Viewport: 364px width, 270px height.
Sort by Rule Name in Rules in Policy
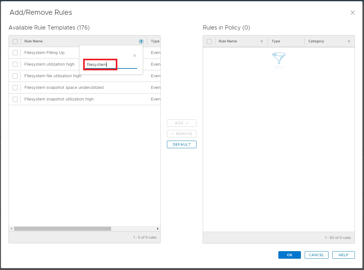pyautogui.click(x=228, y=41)
